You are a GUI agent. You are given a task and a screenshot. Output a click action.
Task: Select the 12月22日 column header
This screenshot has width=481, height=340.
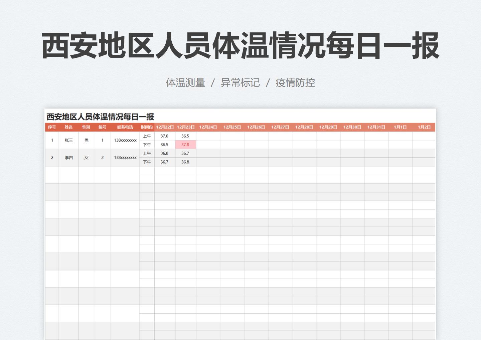pyautogui.click(x=165, y=127)
